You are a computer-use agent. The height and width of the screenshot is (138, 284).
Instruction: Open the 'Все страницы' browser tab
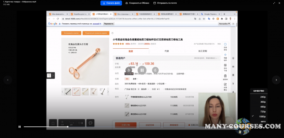[124, 14]
